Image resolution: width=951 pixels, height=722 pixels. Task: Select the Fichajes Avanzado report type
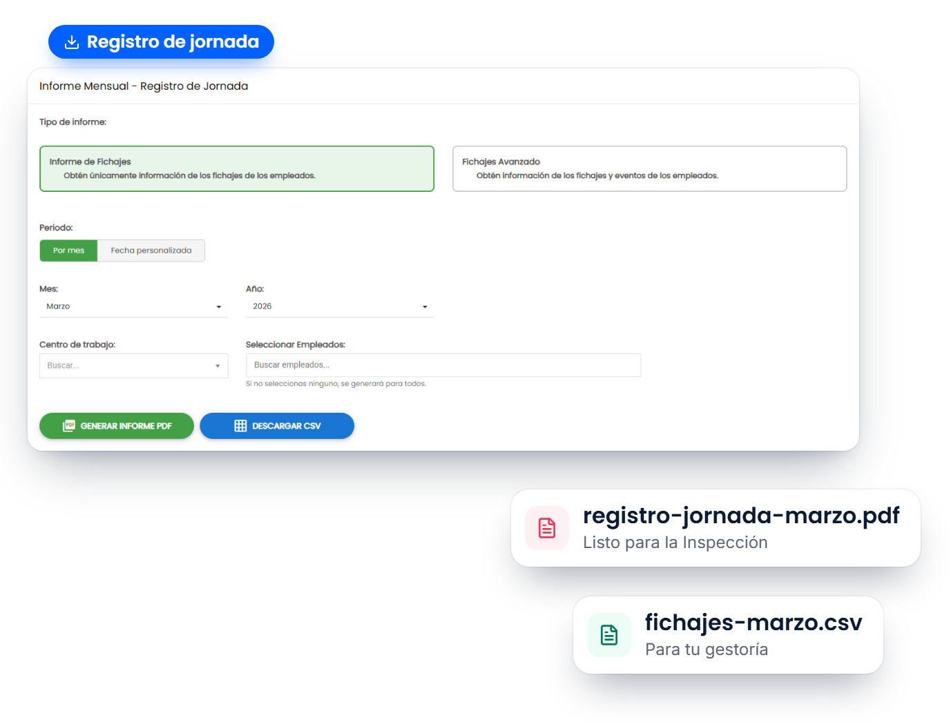[650, 168]
